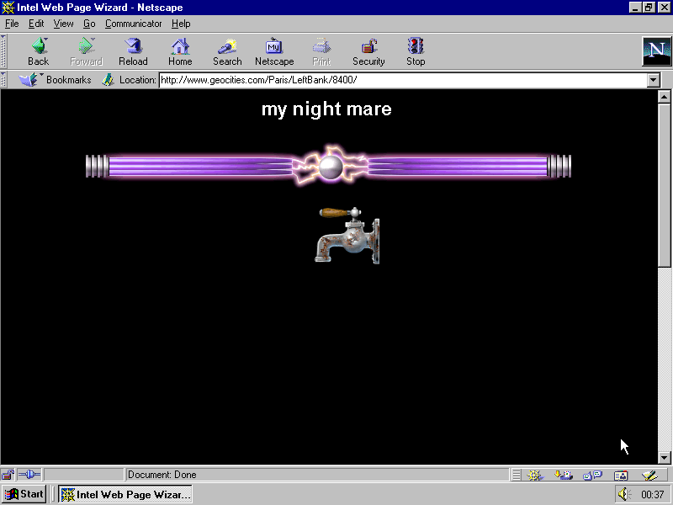Open the Help menu

181,24
